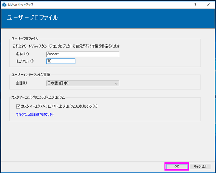216x173 pixels.
Task: Focus the 名前 (N) name field containing Support
Action: tap(82, 54)
